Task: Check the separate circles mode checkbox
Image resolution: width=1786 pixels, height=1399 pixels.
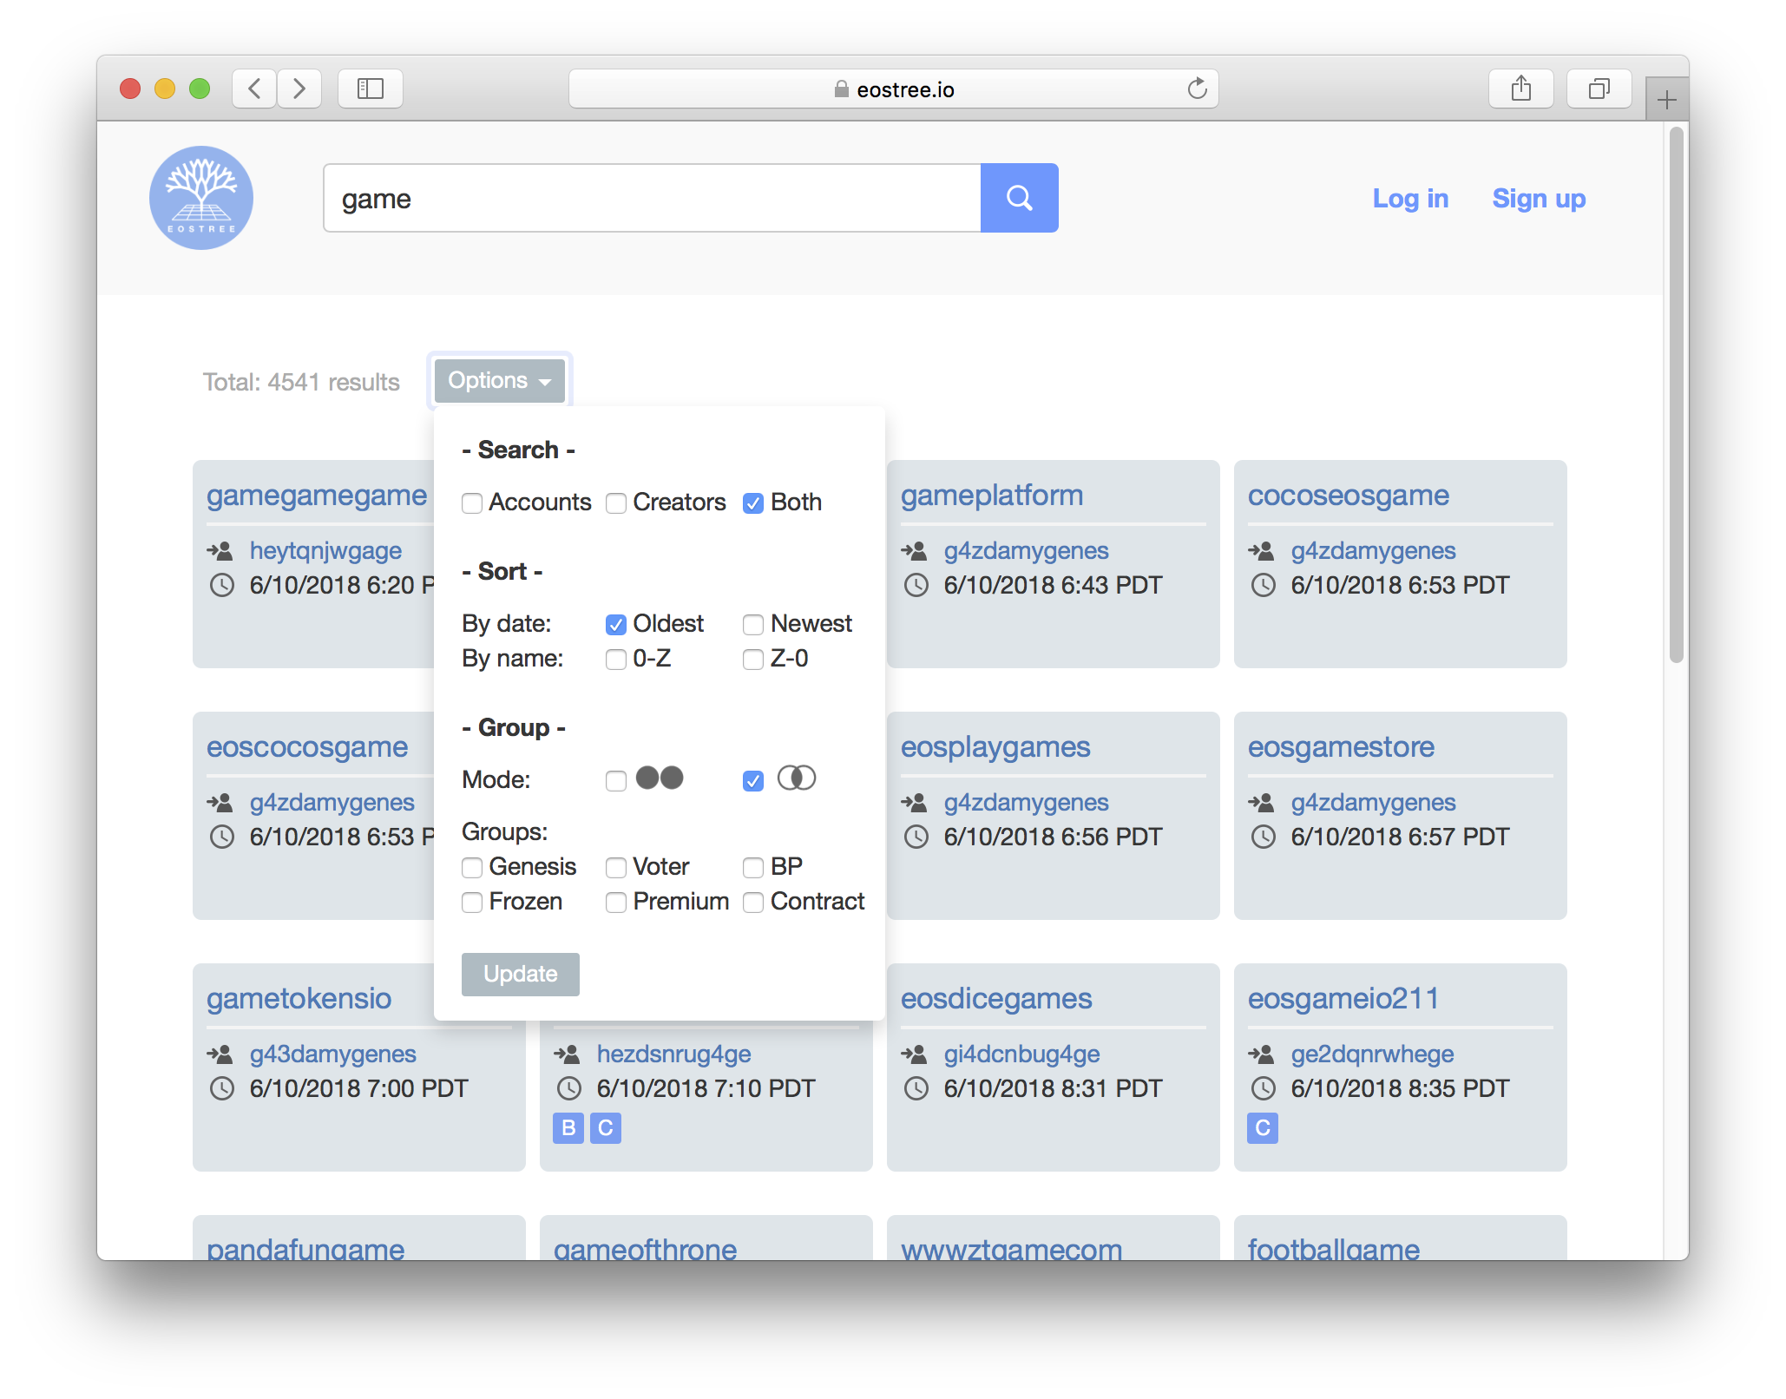Action: tap(616, 781)
